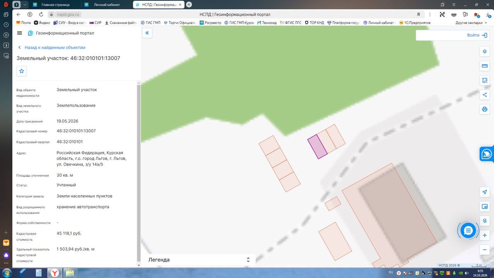Zoom out on the map
Screen dimensions: 494x278
point(485,250)
